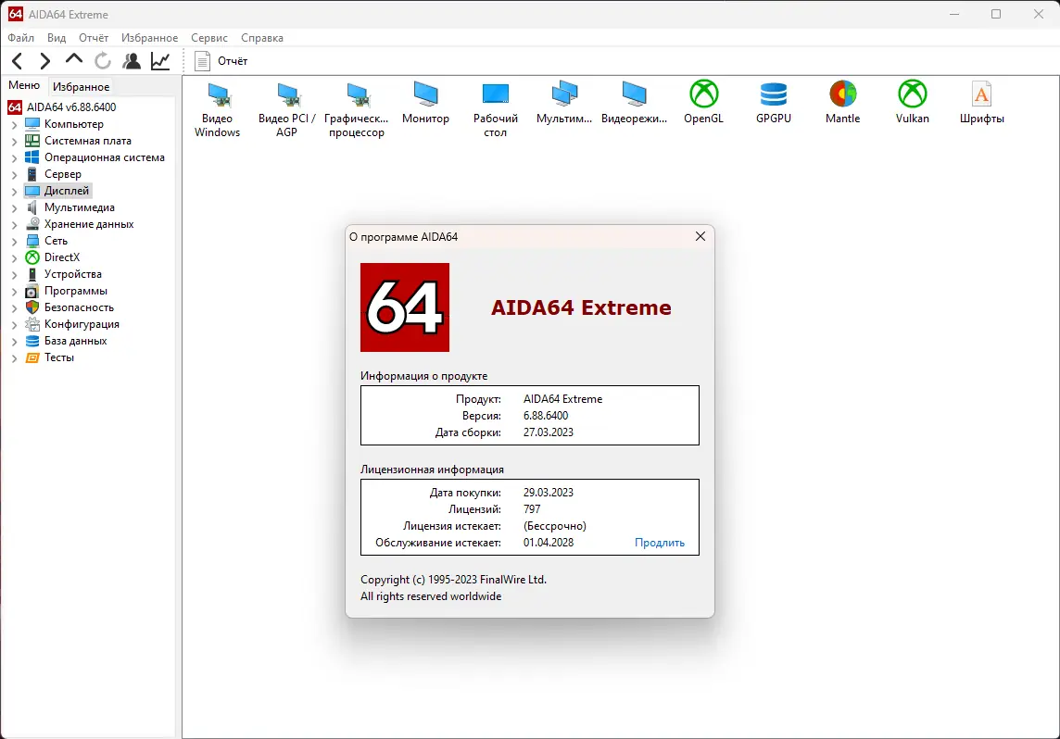Click the user profile toolbar icon
Screen dimensions: 1060x739
(x=132, y=61)
